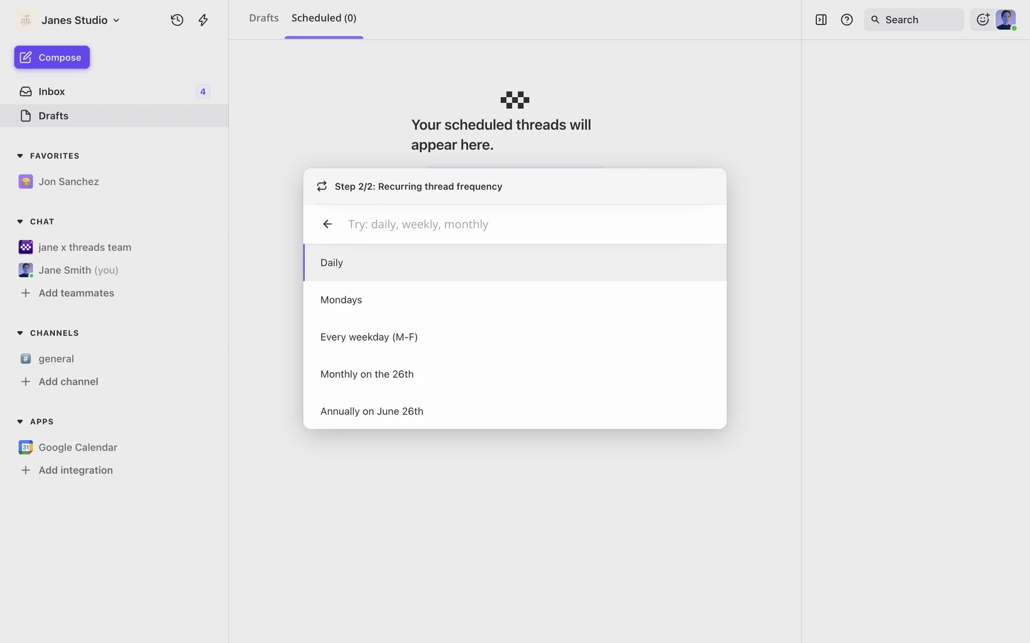Viewport: 1030px width, 643px height.
Task: Click the set status emoji icon
Action: click(983, 20)
